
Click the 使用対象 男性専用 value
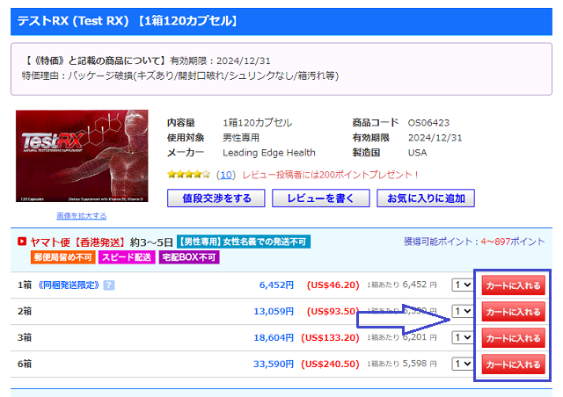(x=241, y=138)
